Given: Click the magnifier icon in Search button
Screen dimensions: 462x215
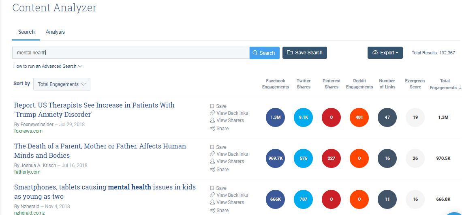Looking at the screenshot, I should tap(255, 53).
